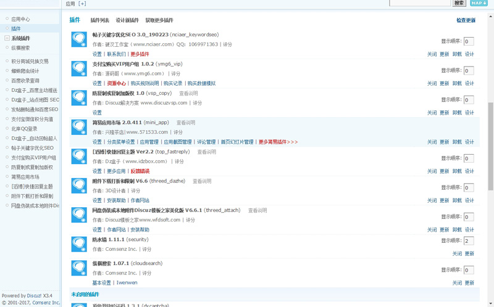Click the 搜索 button
Screen dimensions: 494x307
pos(459,3)
